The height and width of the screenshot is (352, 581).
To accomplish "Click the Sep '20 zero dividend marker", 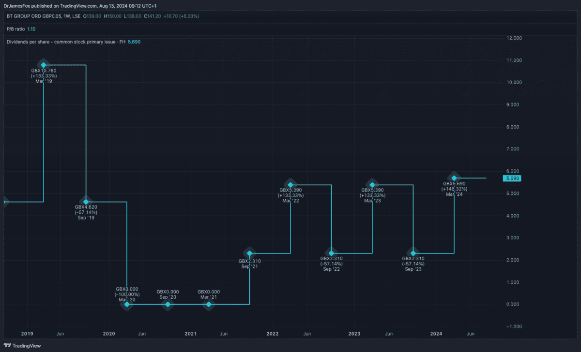I will coord(168,304).
